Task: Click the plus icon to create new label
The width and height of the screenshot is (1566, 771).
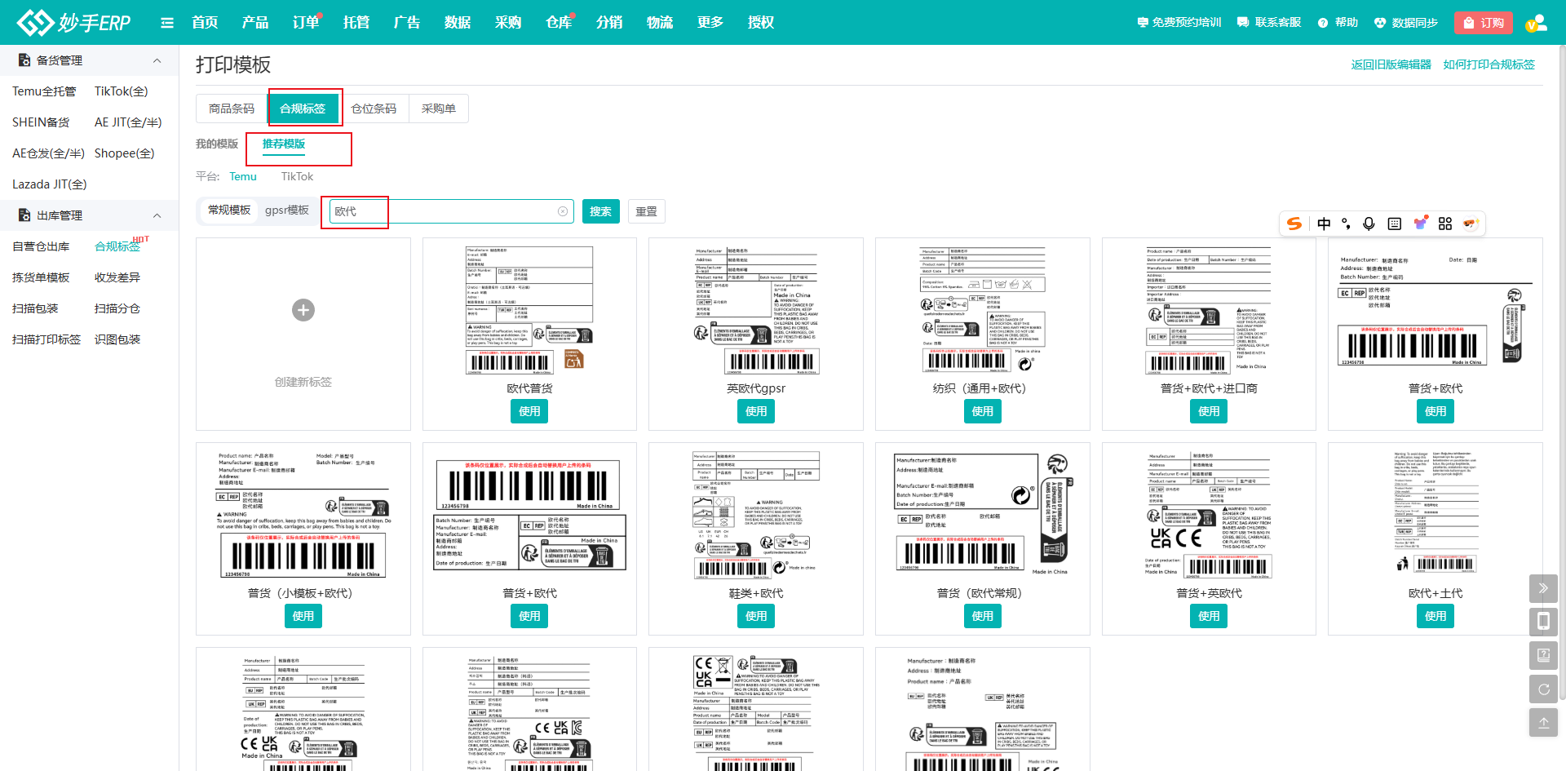Action: click(303, 310)
